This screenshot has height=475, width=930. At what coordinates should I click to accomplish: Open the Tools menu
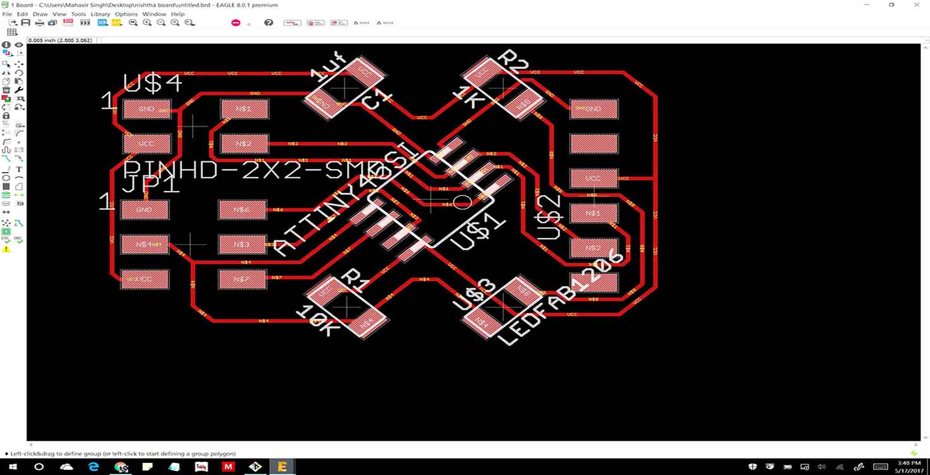[x=78, y=14]
